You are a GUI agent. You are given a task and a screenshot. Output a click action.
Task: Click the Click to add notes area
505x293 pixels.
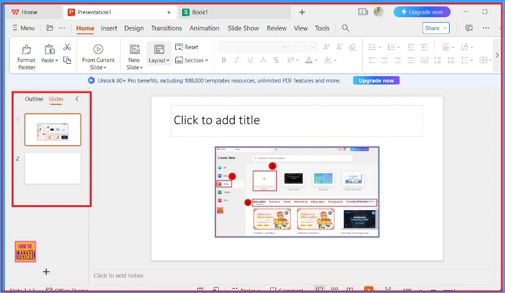[118, 276]
